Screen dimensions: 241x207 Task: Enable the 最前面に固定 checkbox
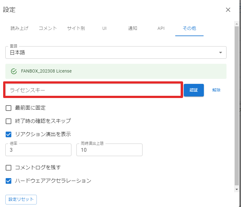coord(9,108)
